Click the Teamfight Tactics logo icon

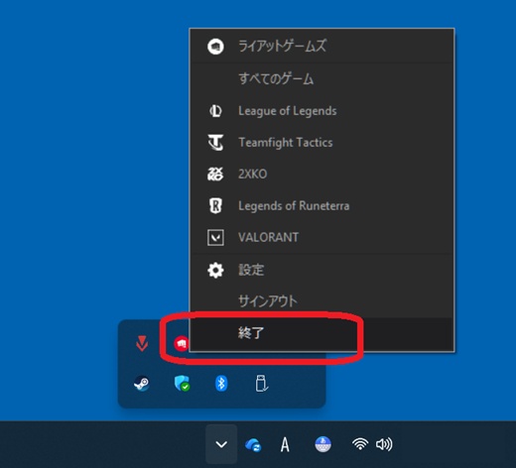(215, 143)
